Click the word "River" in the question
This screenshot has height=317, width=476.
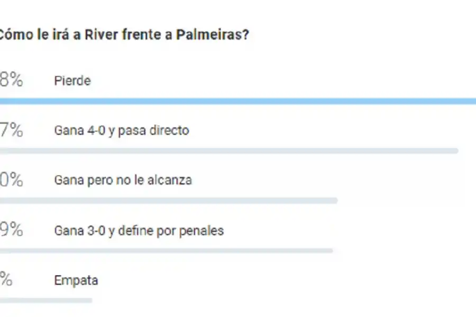click(x=100, y=35)
